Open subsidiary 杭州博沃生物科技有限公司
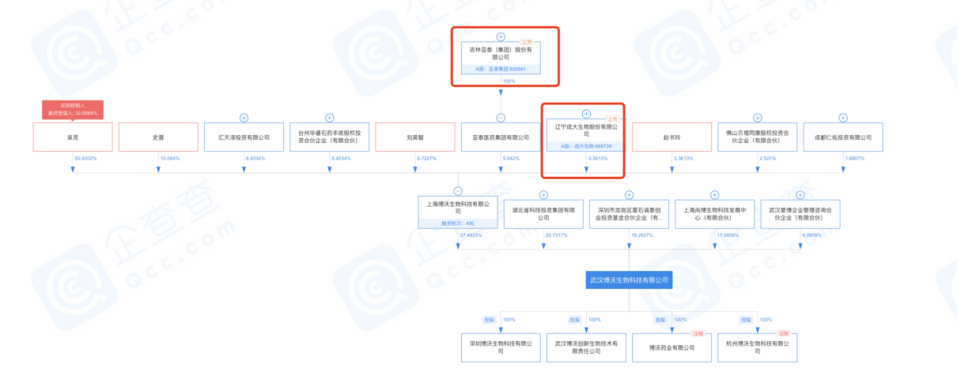The image size is (957, 368). (x=757, y=347)
